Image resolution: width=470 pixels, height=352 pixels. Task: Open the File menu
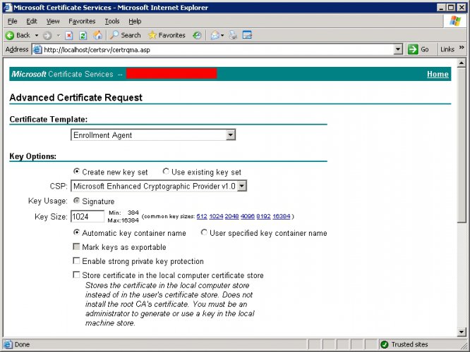click(12, 21)
